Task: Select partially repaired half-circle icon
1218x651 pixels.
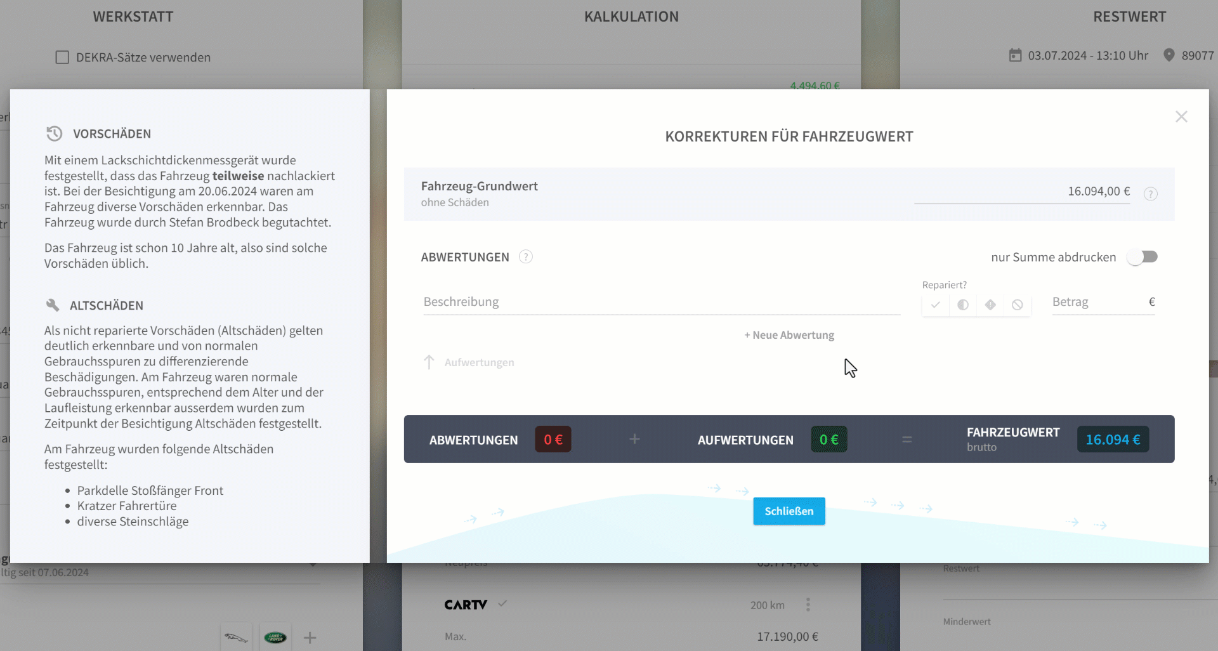Action: tap(963, 305)
